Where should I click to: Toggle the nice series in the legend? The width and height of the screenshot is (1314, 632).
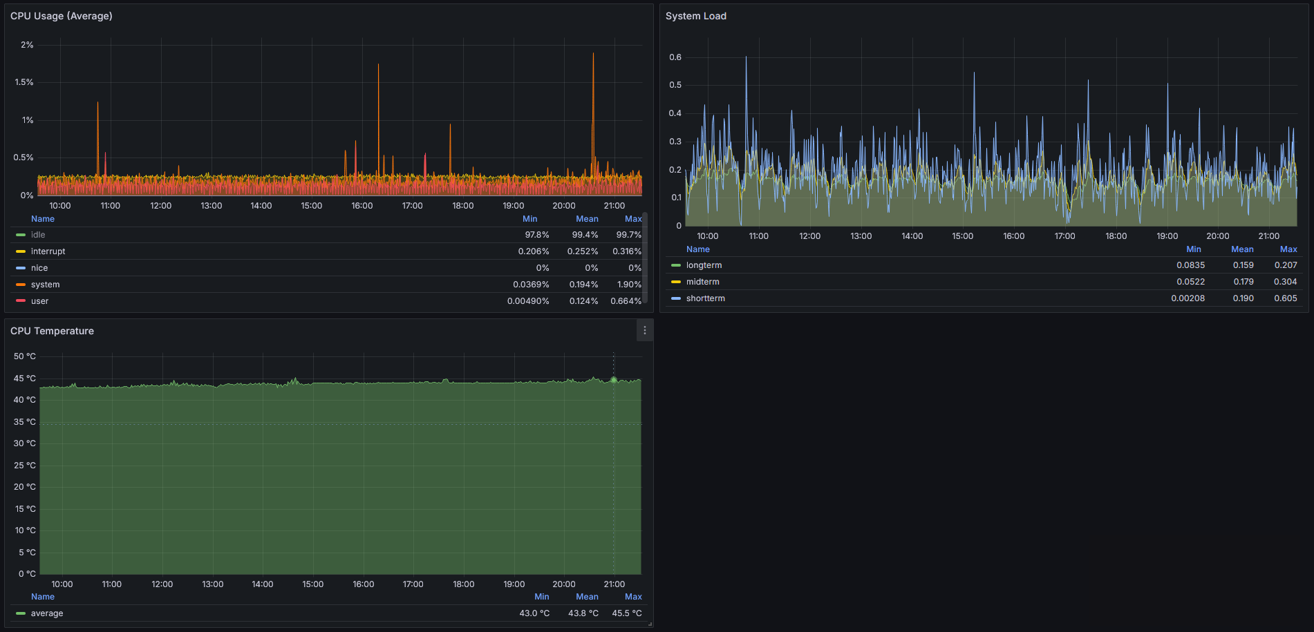39,268
